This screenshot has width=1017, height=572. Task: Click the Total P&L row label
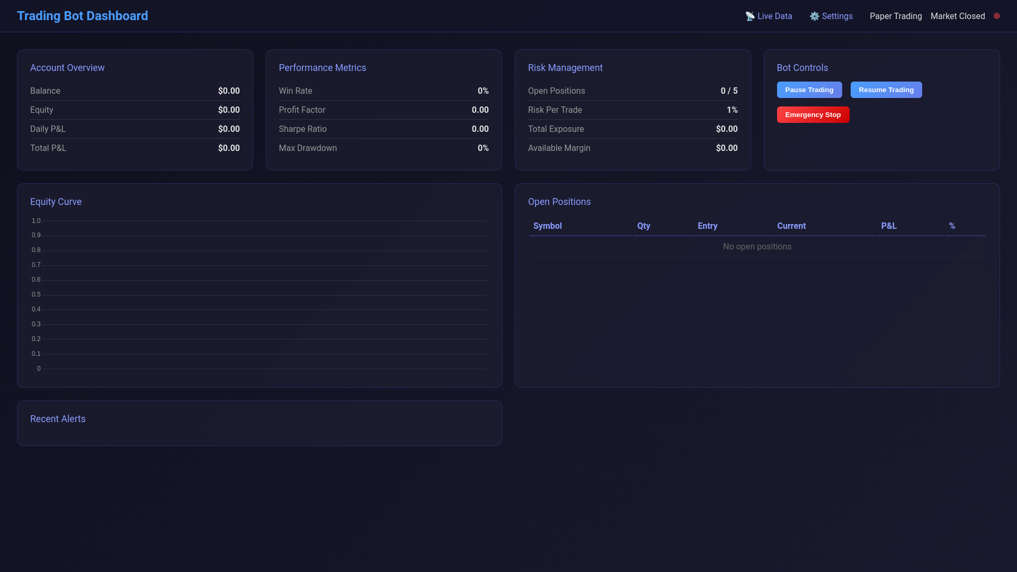click(x=48, y=148)
